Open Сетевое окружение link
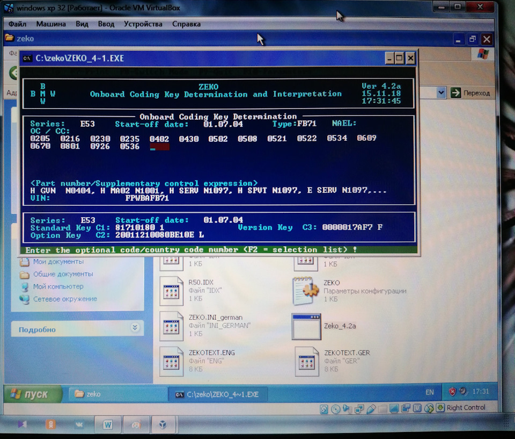Screen dimensions: 515x439 coord(65,299)
